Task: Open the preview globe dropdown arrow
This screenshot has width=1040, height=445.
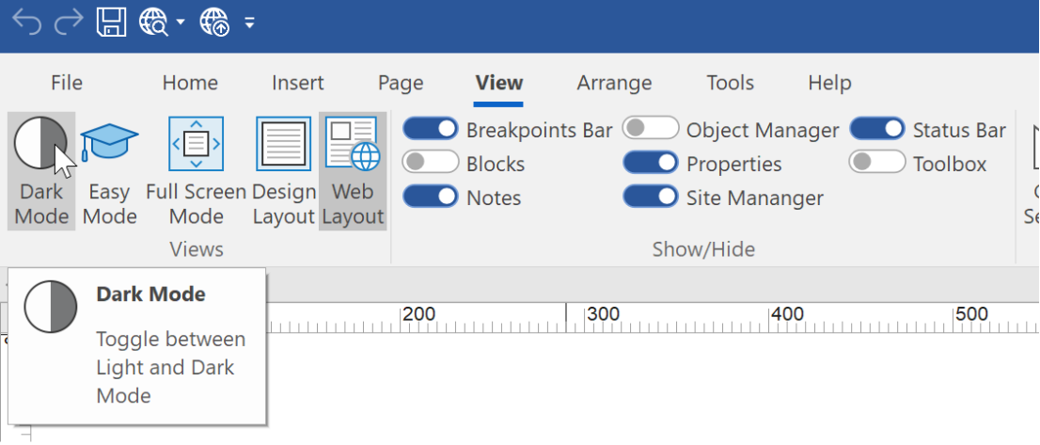Action: point(181,24)
